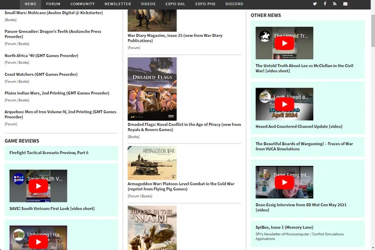The image size is (375, 250).
Task: Click Forum tag under Plains Indian Wars
Action: [x=11, y=100]
